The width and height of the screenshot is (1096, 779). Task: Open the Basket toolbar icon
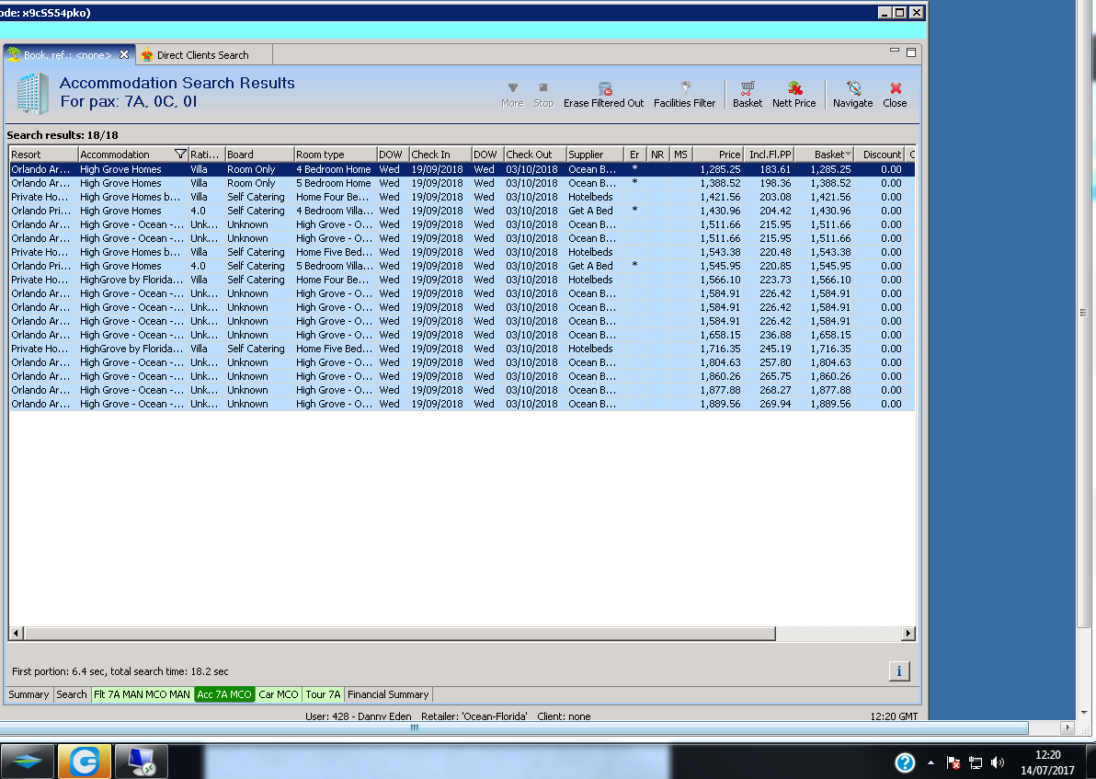tap(748, 95)
